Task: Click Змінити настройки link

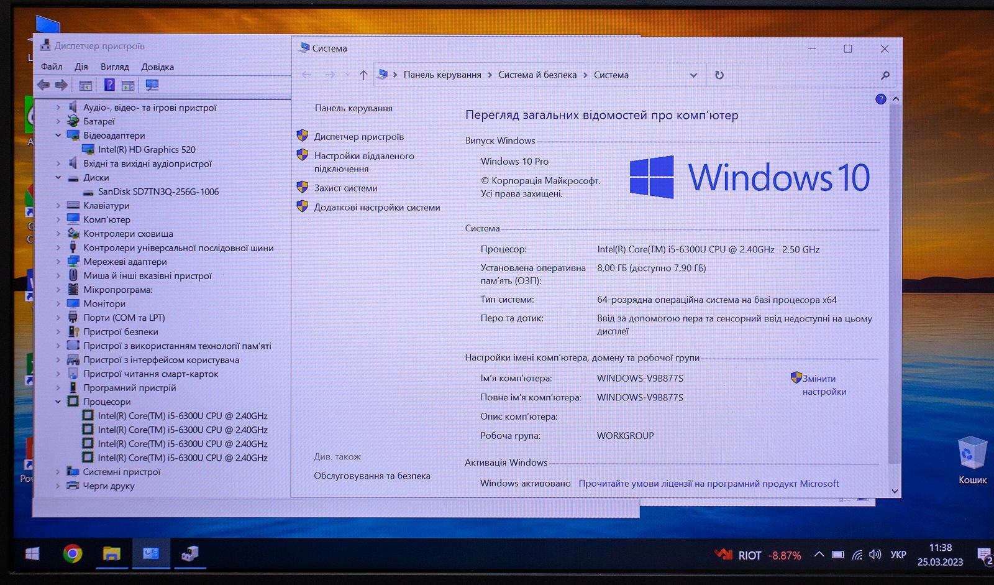Action: 824,385
